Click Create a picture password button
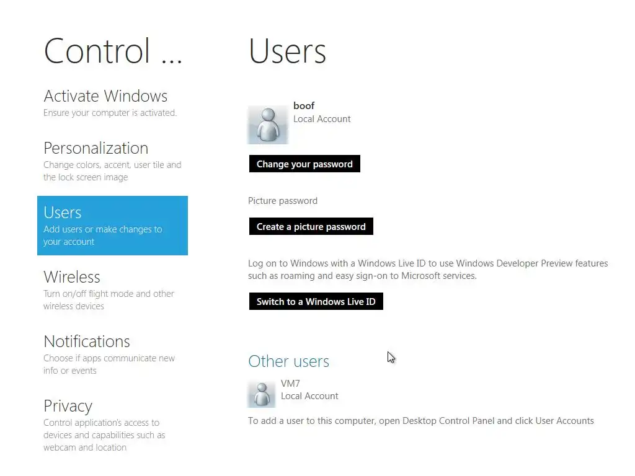Viewport: 635px width, 476px height. pos(311,227)
